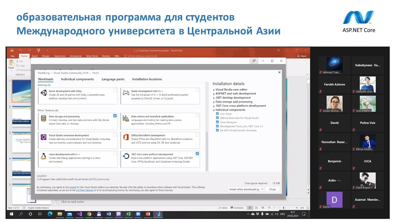Image resolution: width=395 pixels, height=222 pixels.
Task: Open Google Chrome from the taskbar
Action: (x=89, y=214)
